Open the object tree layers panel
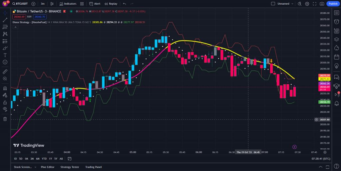341x171 pixels. click(x=336, y=39)
